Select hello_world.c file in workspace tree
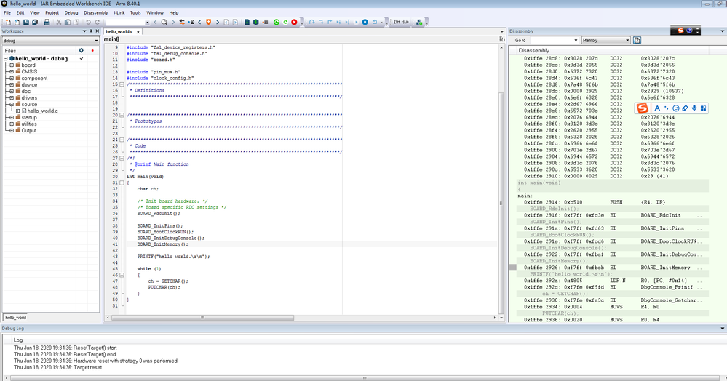This screenshot has width=727, height=381. pos(42,111)
